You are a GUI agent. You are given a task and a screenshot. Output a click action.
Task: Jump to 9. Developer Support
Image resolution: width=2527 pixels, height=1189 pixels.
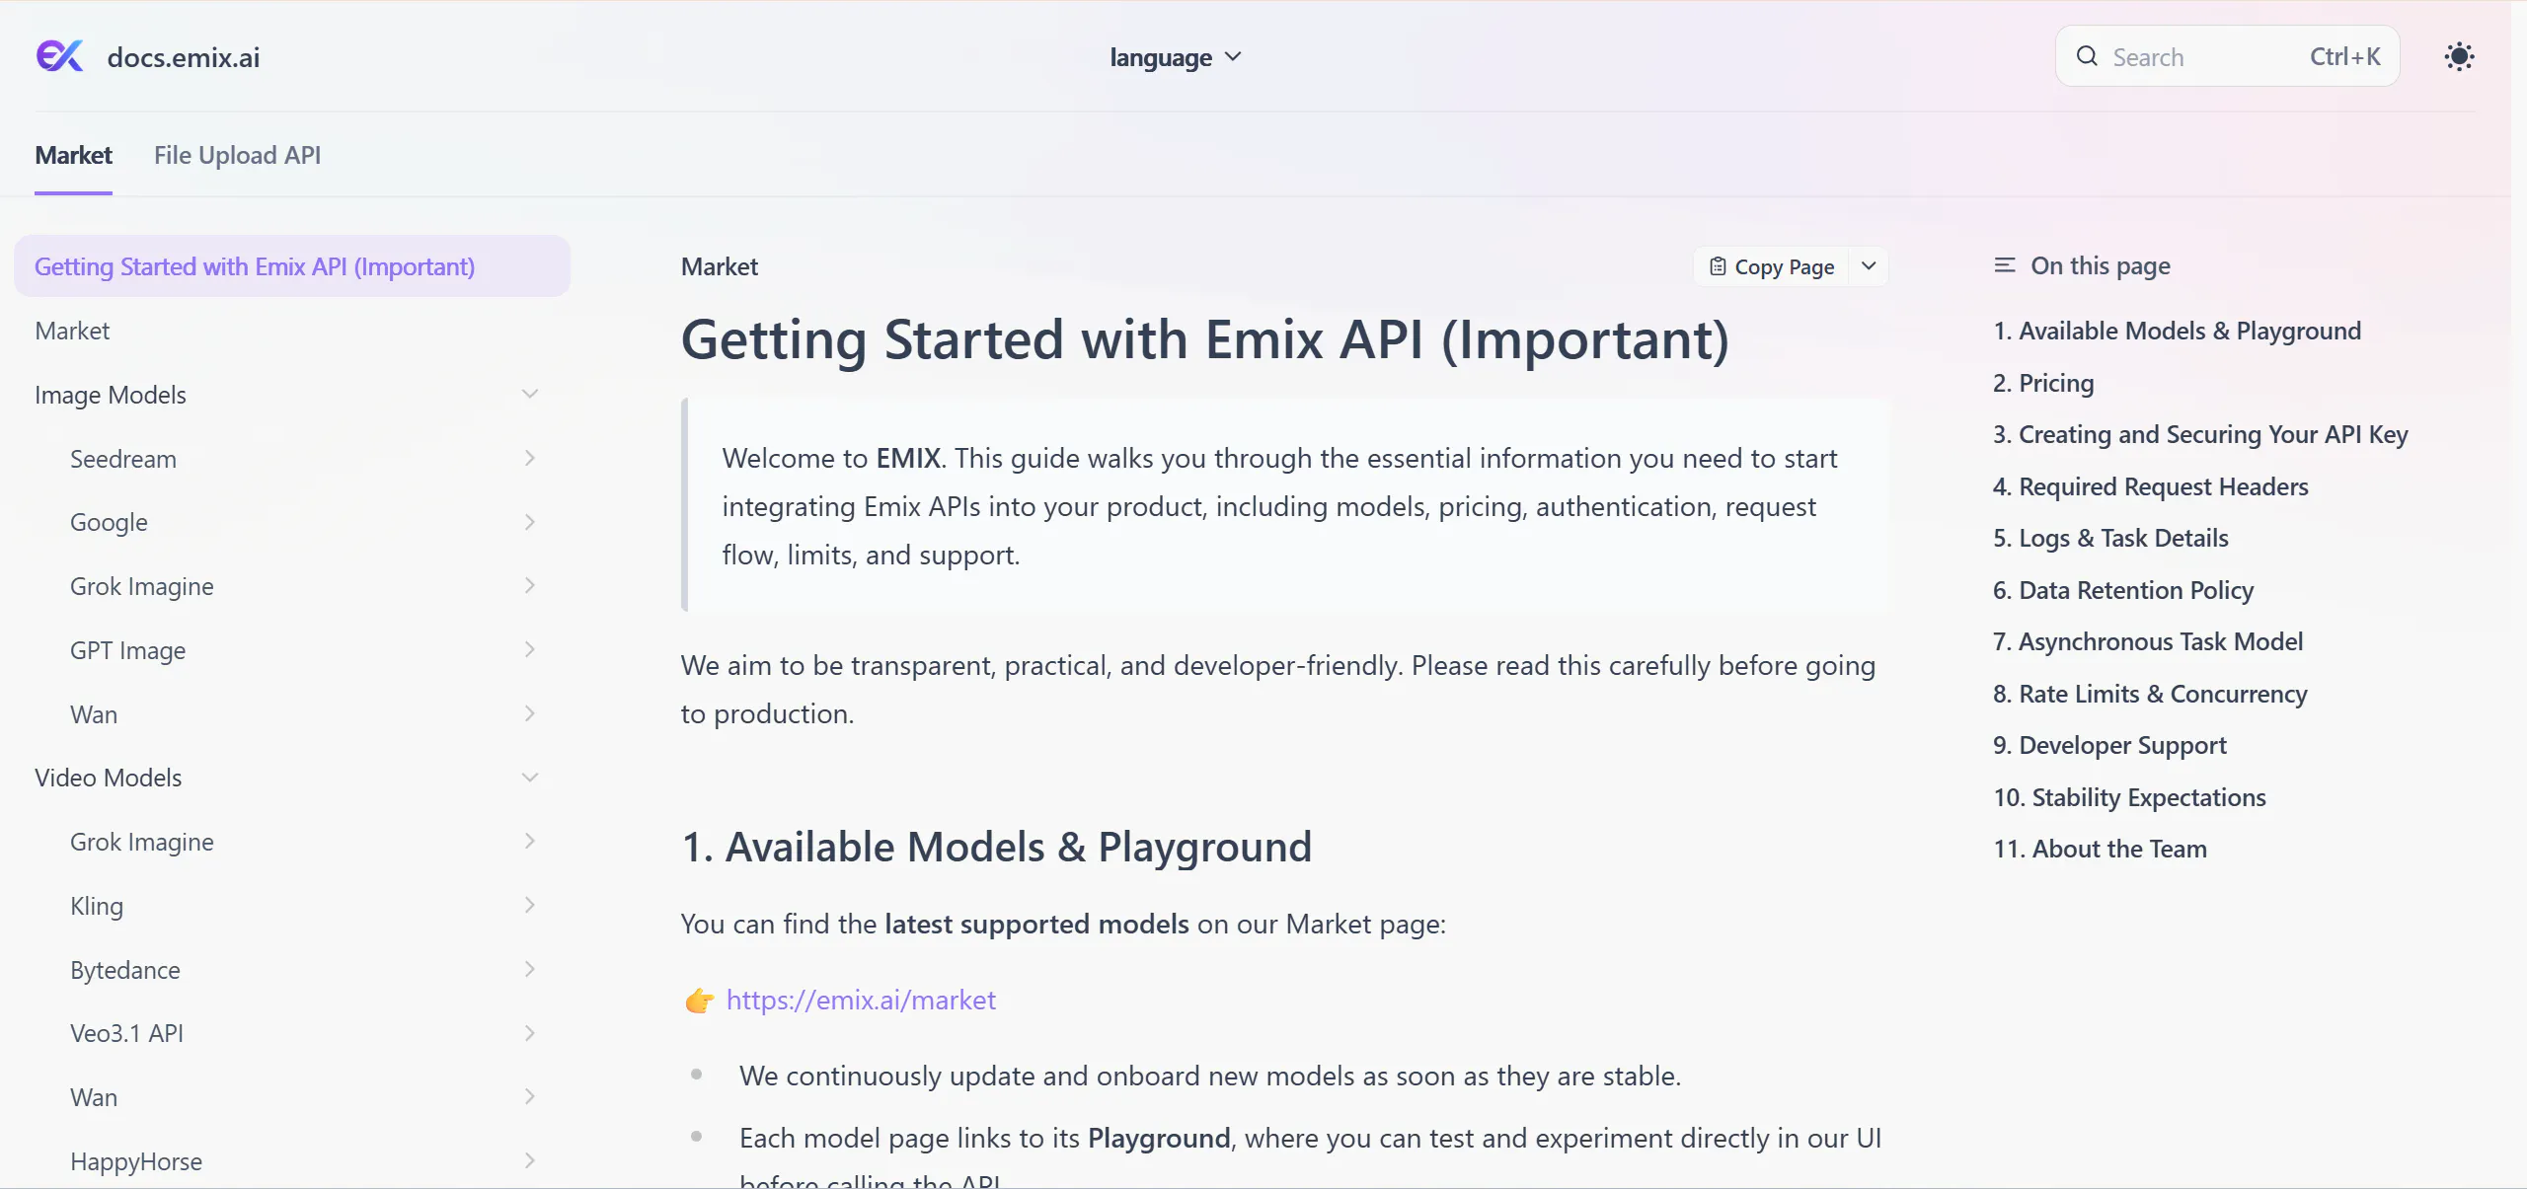pyautogui.click(x=2109, y=745)
